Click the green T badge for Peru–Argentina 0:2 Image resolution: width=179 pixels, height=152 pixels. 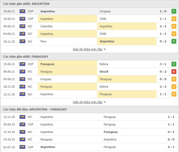click(x=174, y=41)
